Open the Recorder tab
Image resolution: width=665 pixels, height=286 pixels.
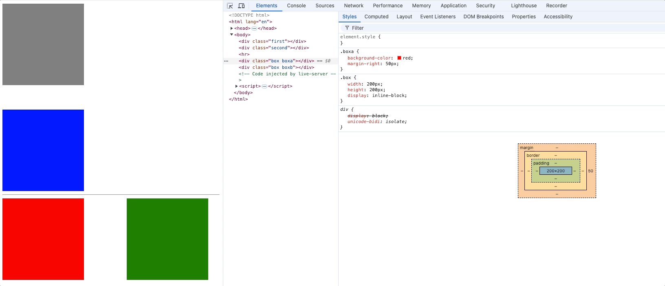coord(557,6)
